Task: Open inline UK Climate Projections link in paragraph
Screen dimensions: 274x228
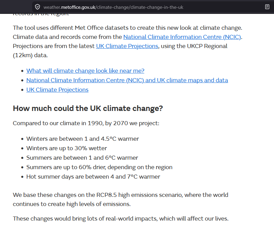Action: pyautogui.click(x=127, y=46)
